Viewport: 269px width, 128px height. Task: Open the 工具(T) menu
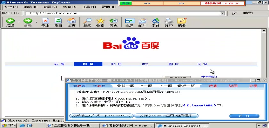click(x=89, y=7)
